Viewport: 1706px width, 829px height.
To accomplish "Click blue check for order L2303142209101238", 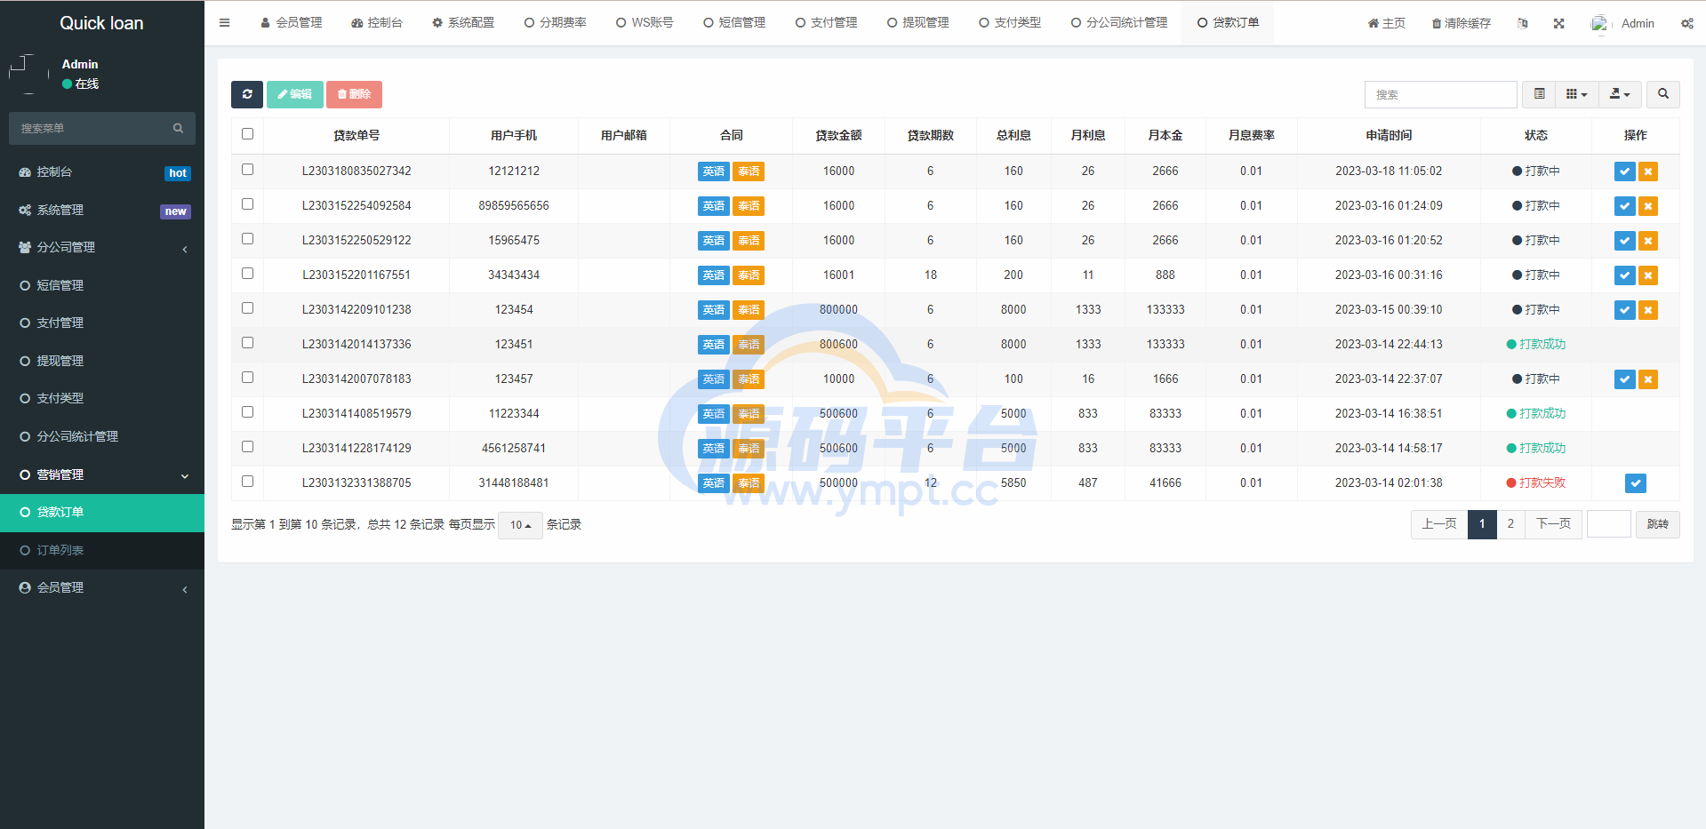I will tap(1625, 310).
